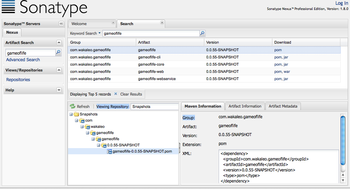Switch to Artifact Information tab
Viewport: 350px width, 189px height.
click(x=245, y=106)
